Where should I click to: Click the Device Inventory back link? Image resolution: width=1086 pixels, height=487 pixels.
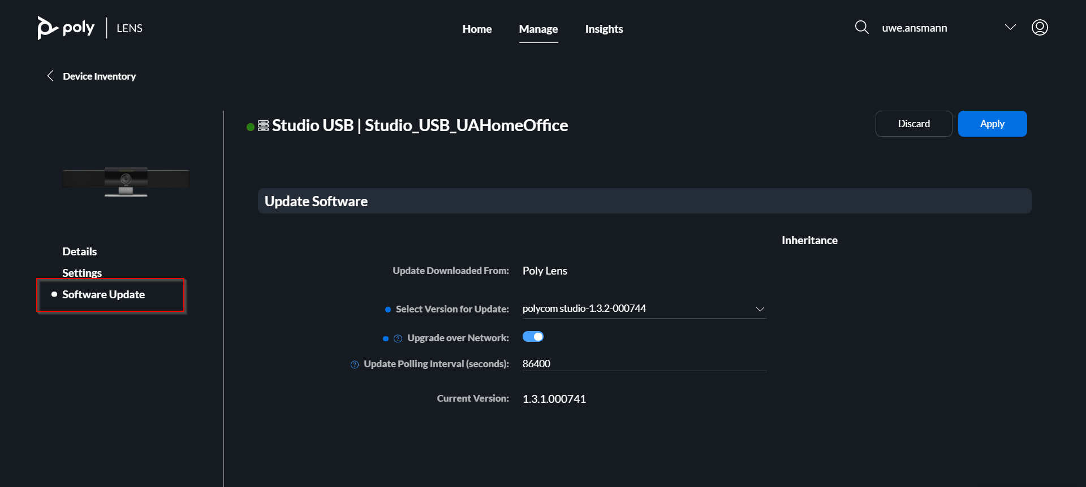pos(100,76)
